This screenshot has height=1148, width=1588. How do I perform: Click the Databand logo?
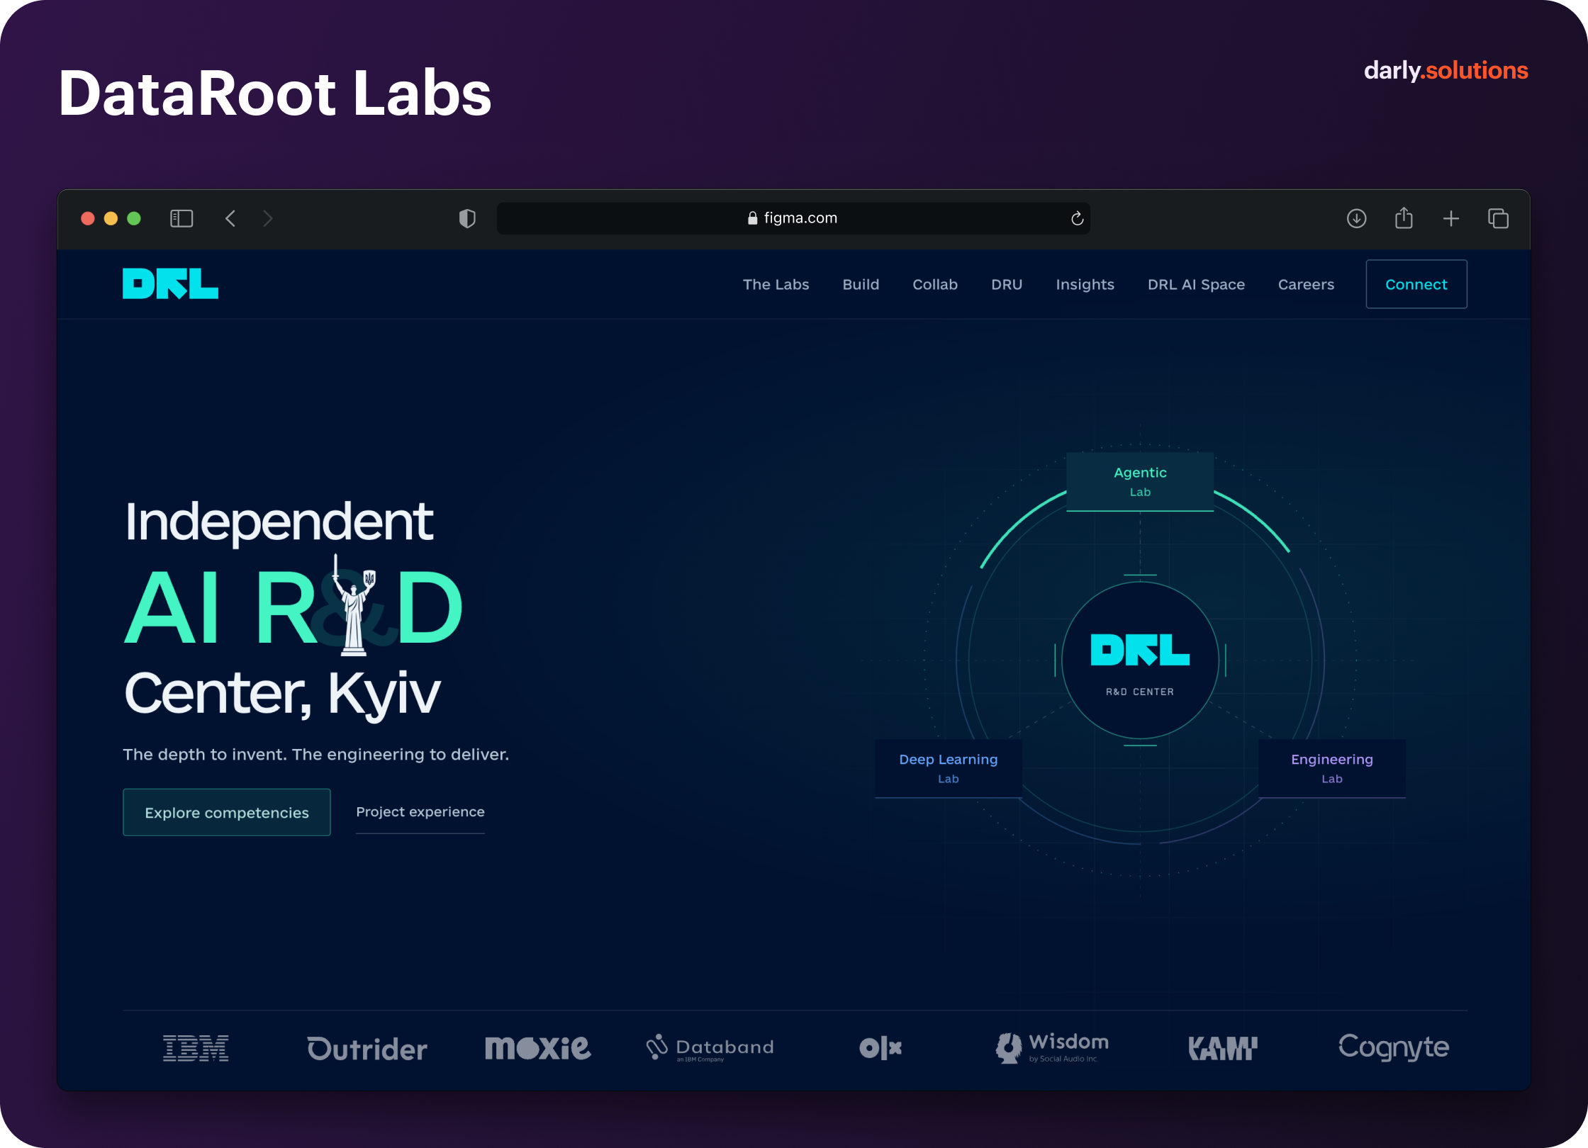click(710, 1047)
